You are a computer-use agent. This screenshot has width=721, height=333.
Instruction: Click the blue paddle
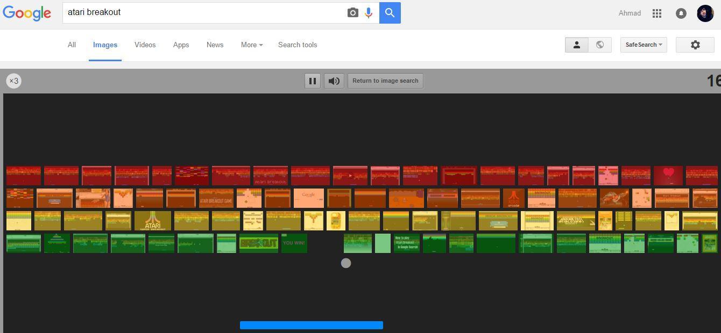point(312,325)
